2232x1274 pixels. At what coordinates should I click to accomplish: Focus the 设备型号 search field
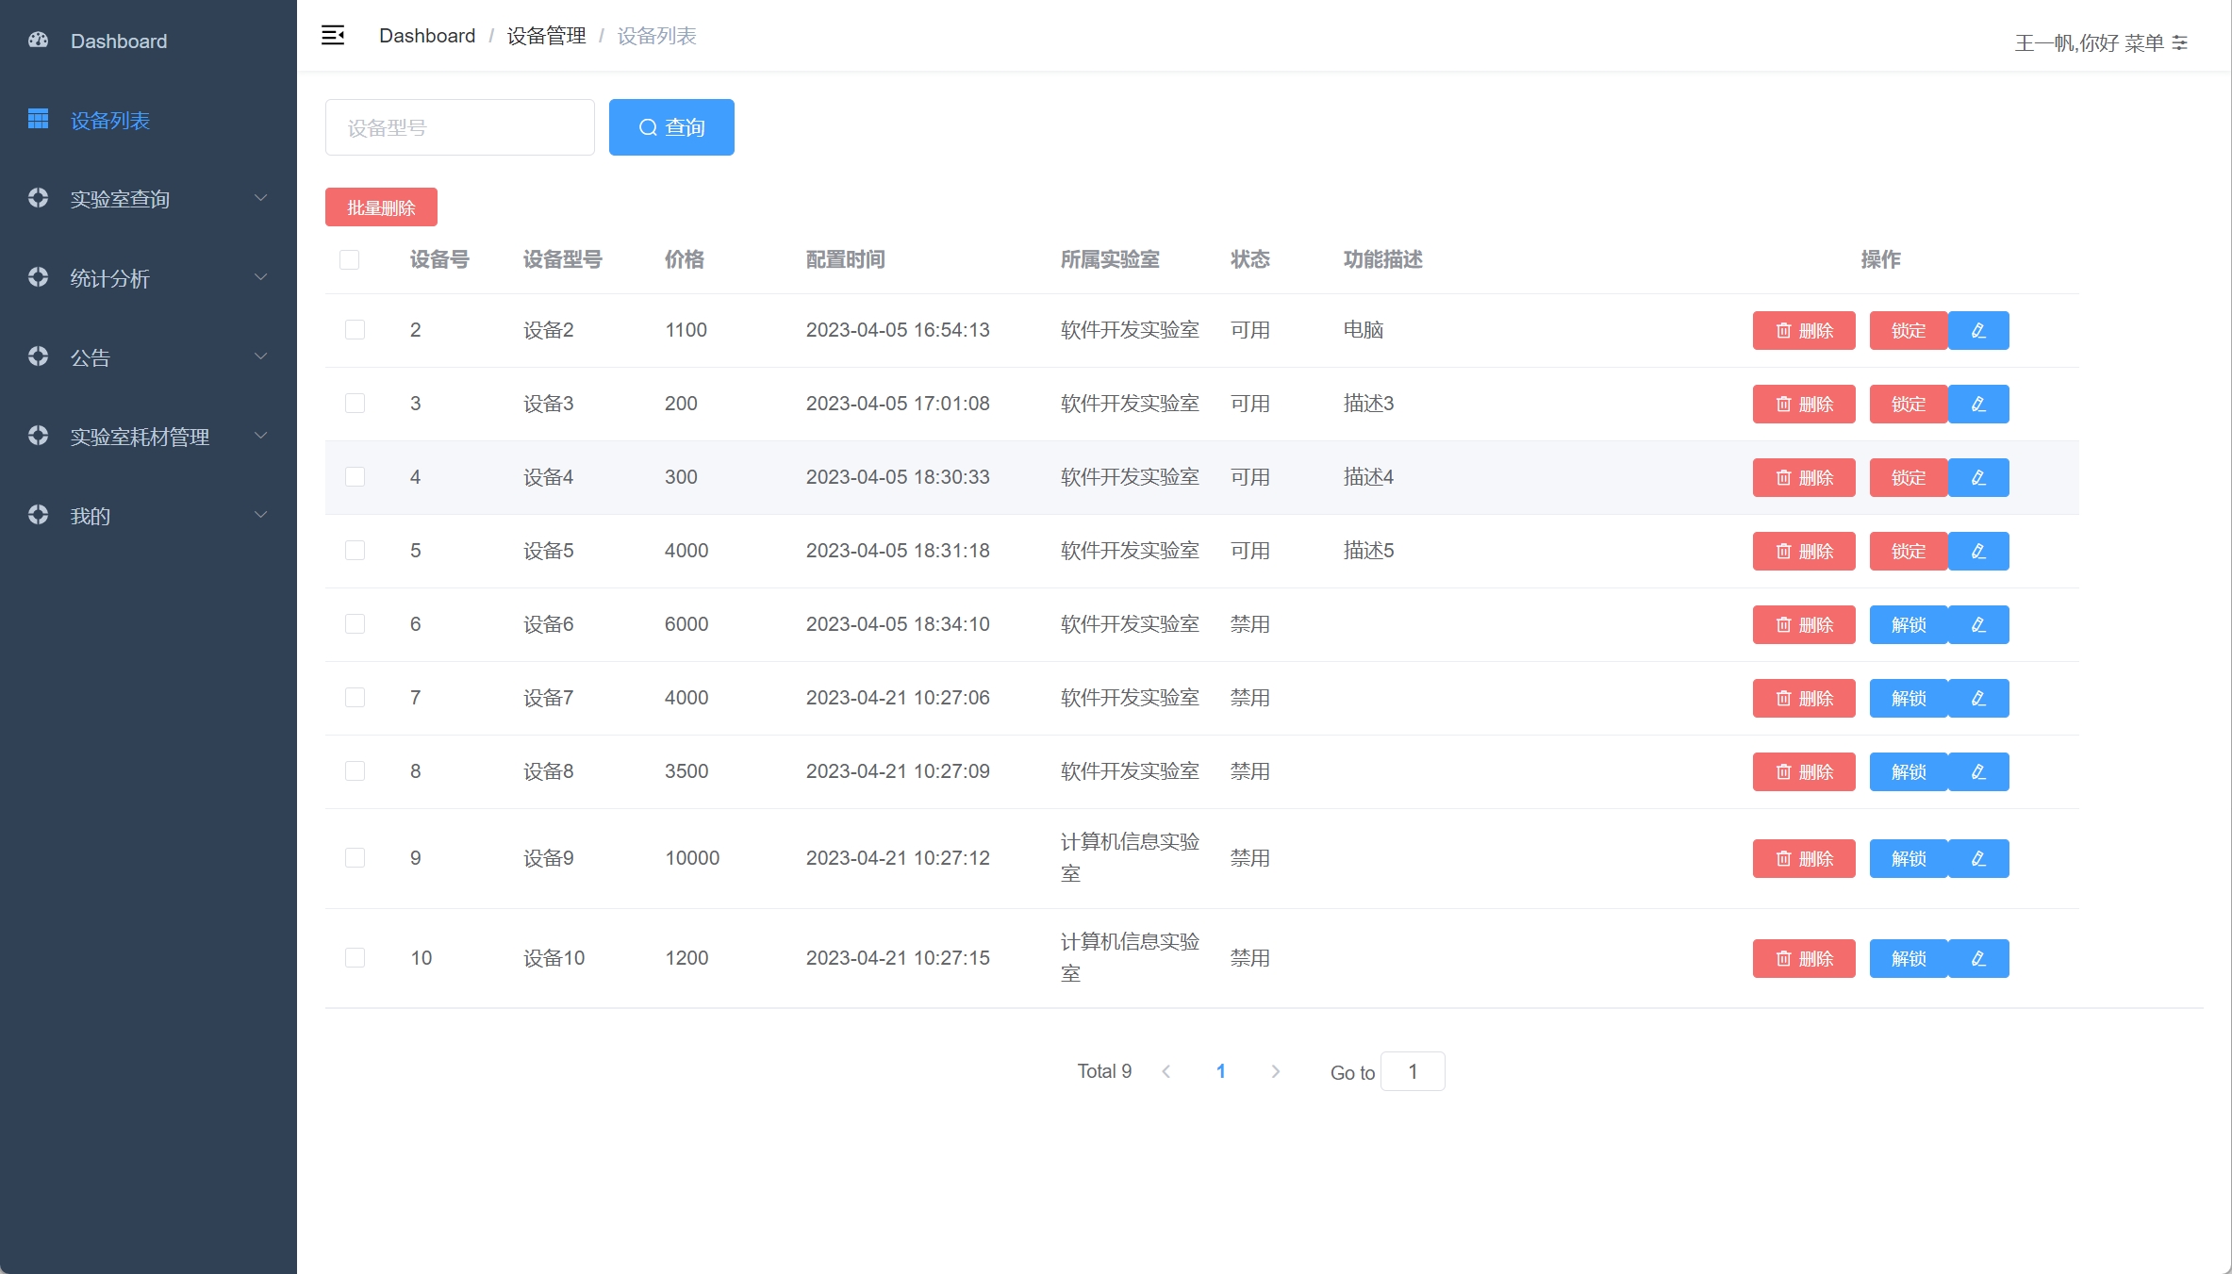pyautogui.click(x=459, y=127)
